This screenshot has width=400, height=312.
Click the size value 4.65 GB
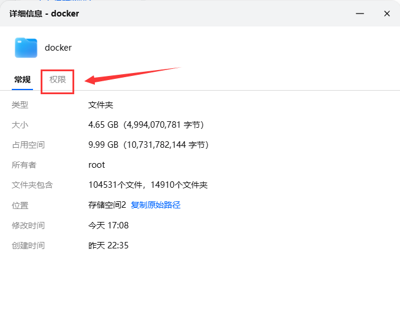coord(103,125)
